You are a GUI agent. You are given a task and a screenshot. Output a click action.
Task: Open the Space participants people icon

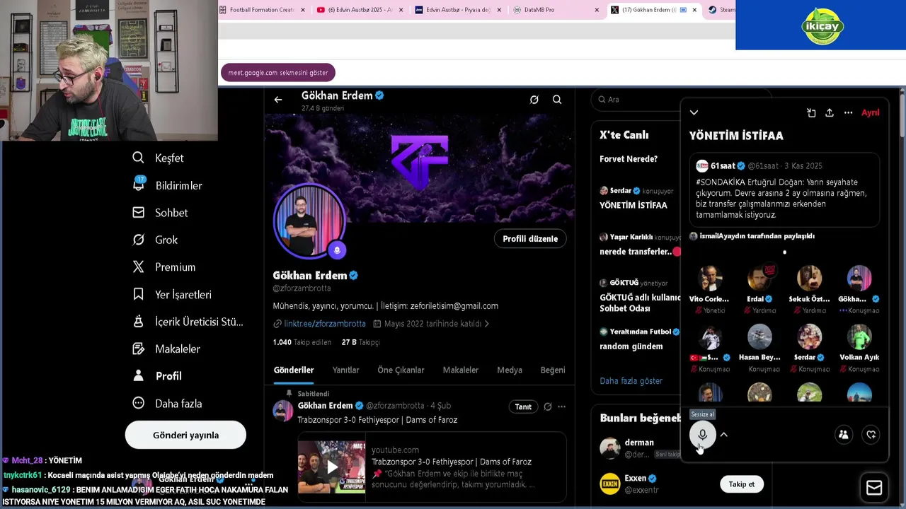click(844, 435)
